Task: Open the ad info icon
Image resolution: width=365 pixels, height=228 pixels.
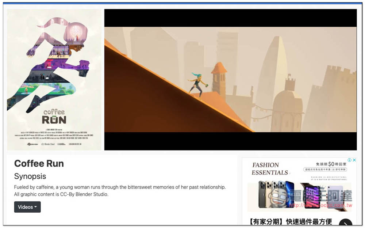Action: (349, 160)
